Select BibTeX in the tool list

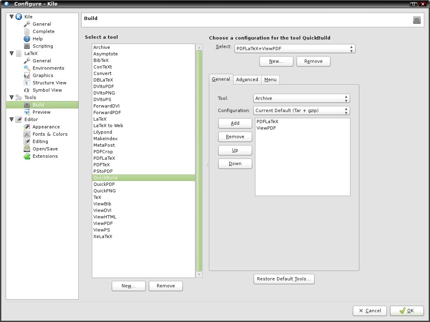click(x=144, y=61)
